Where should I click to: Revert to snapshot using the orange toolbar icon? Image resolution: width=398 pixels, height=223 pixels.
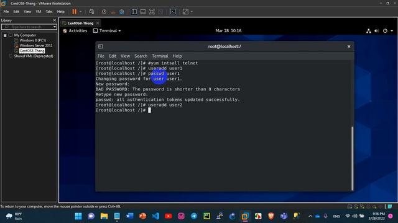point(113,12)
